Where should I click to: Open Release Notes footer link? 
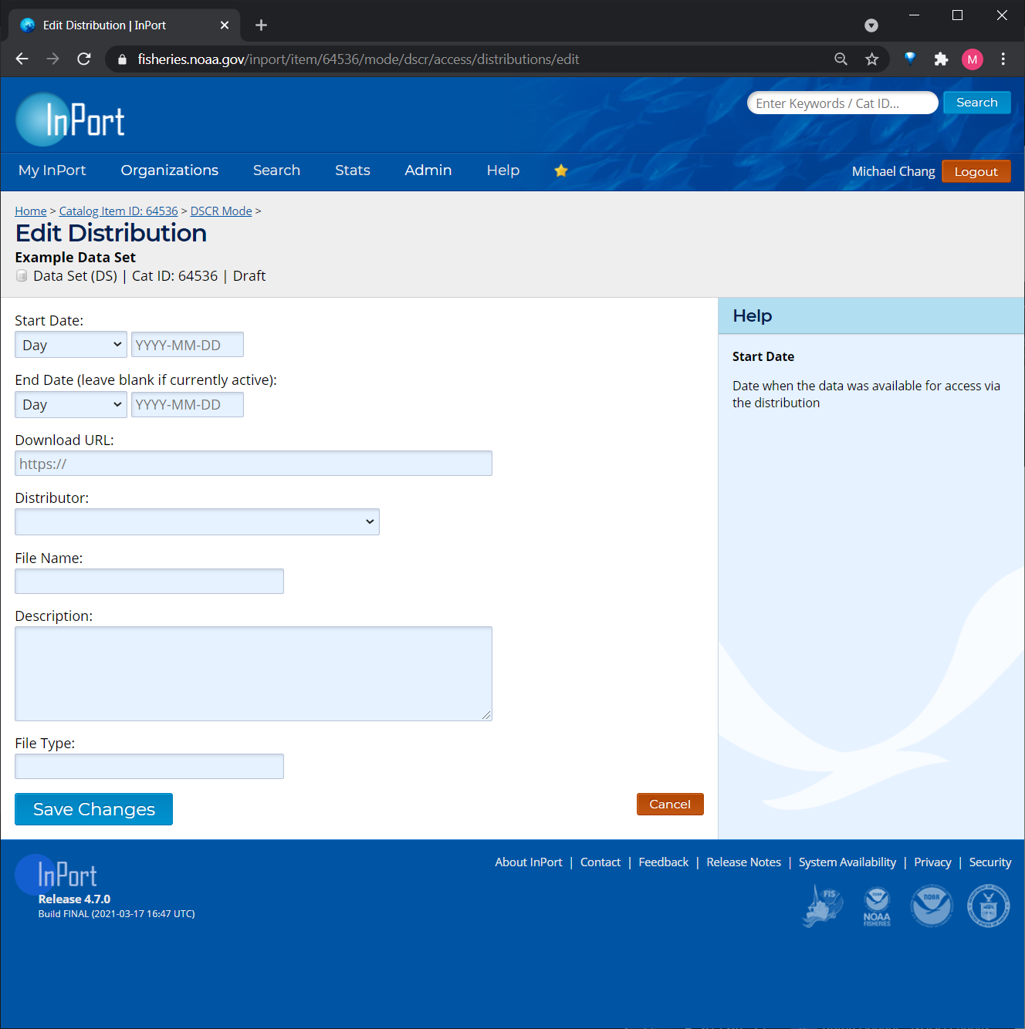click(744, 862)
